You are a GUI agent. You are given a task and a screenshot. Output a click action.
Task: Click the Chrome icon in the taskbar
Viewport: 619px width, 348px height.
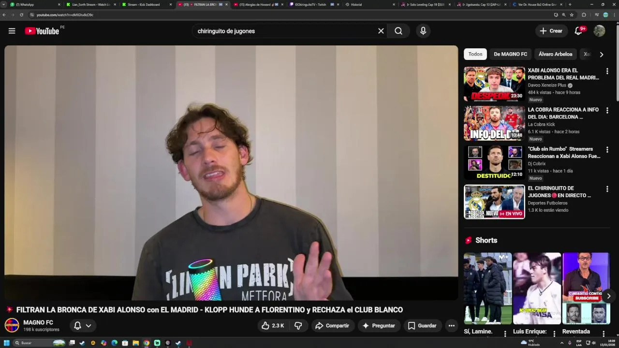(x=146, y=343)
